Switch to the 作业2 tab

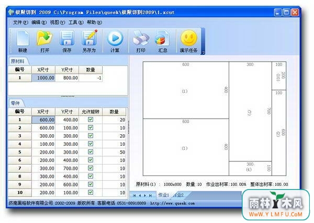[x=178, y=195]
